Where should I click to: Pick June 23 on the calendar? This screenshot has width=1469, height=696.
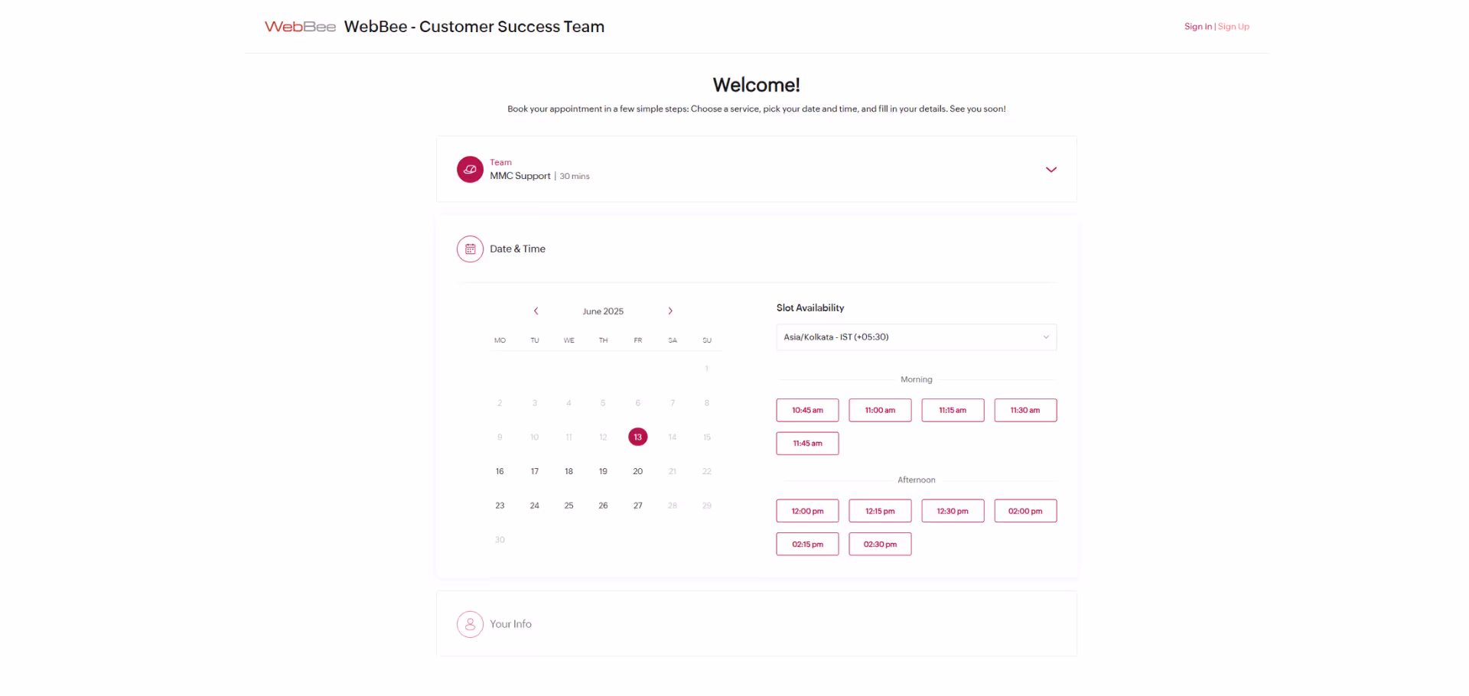[x=500, y=506]
